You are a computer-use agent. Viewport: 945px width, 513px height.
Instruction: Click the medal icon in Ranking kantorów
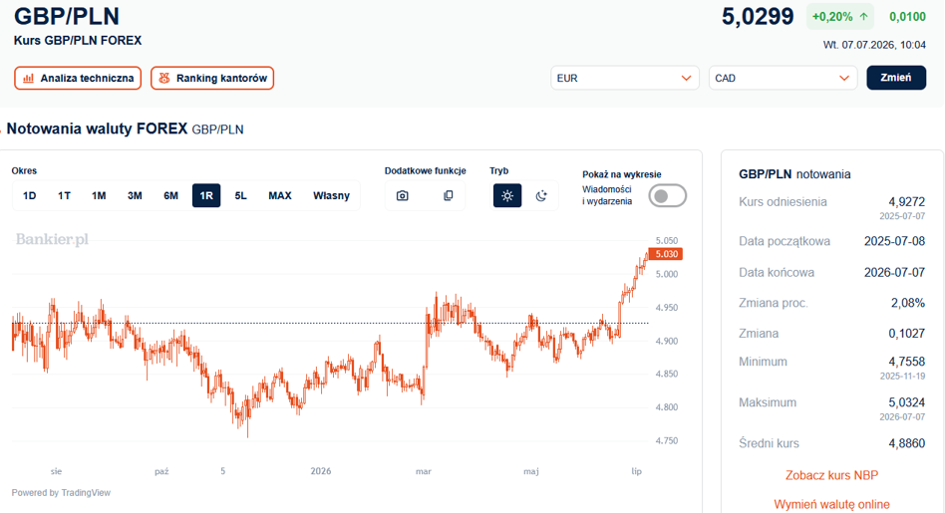click(163, 79)
